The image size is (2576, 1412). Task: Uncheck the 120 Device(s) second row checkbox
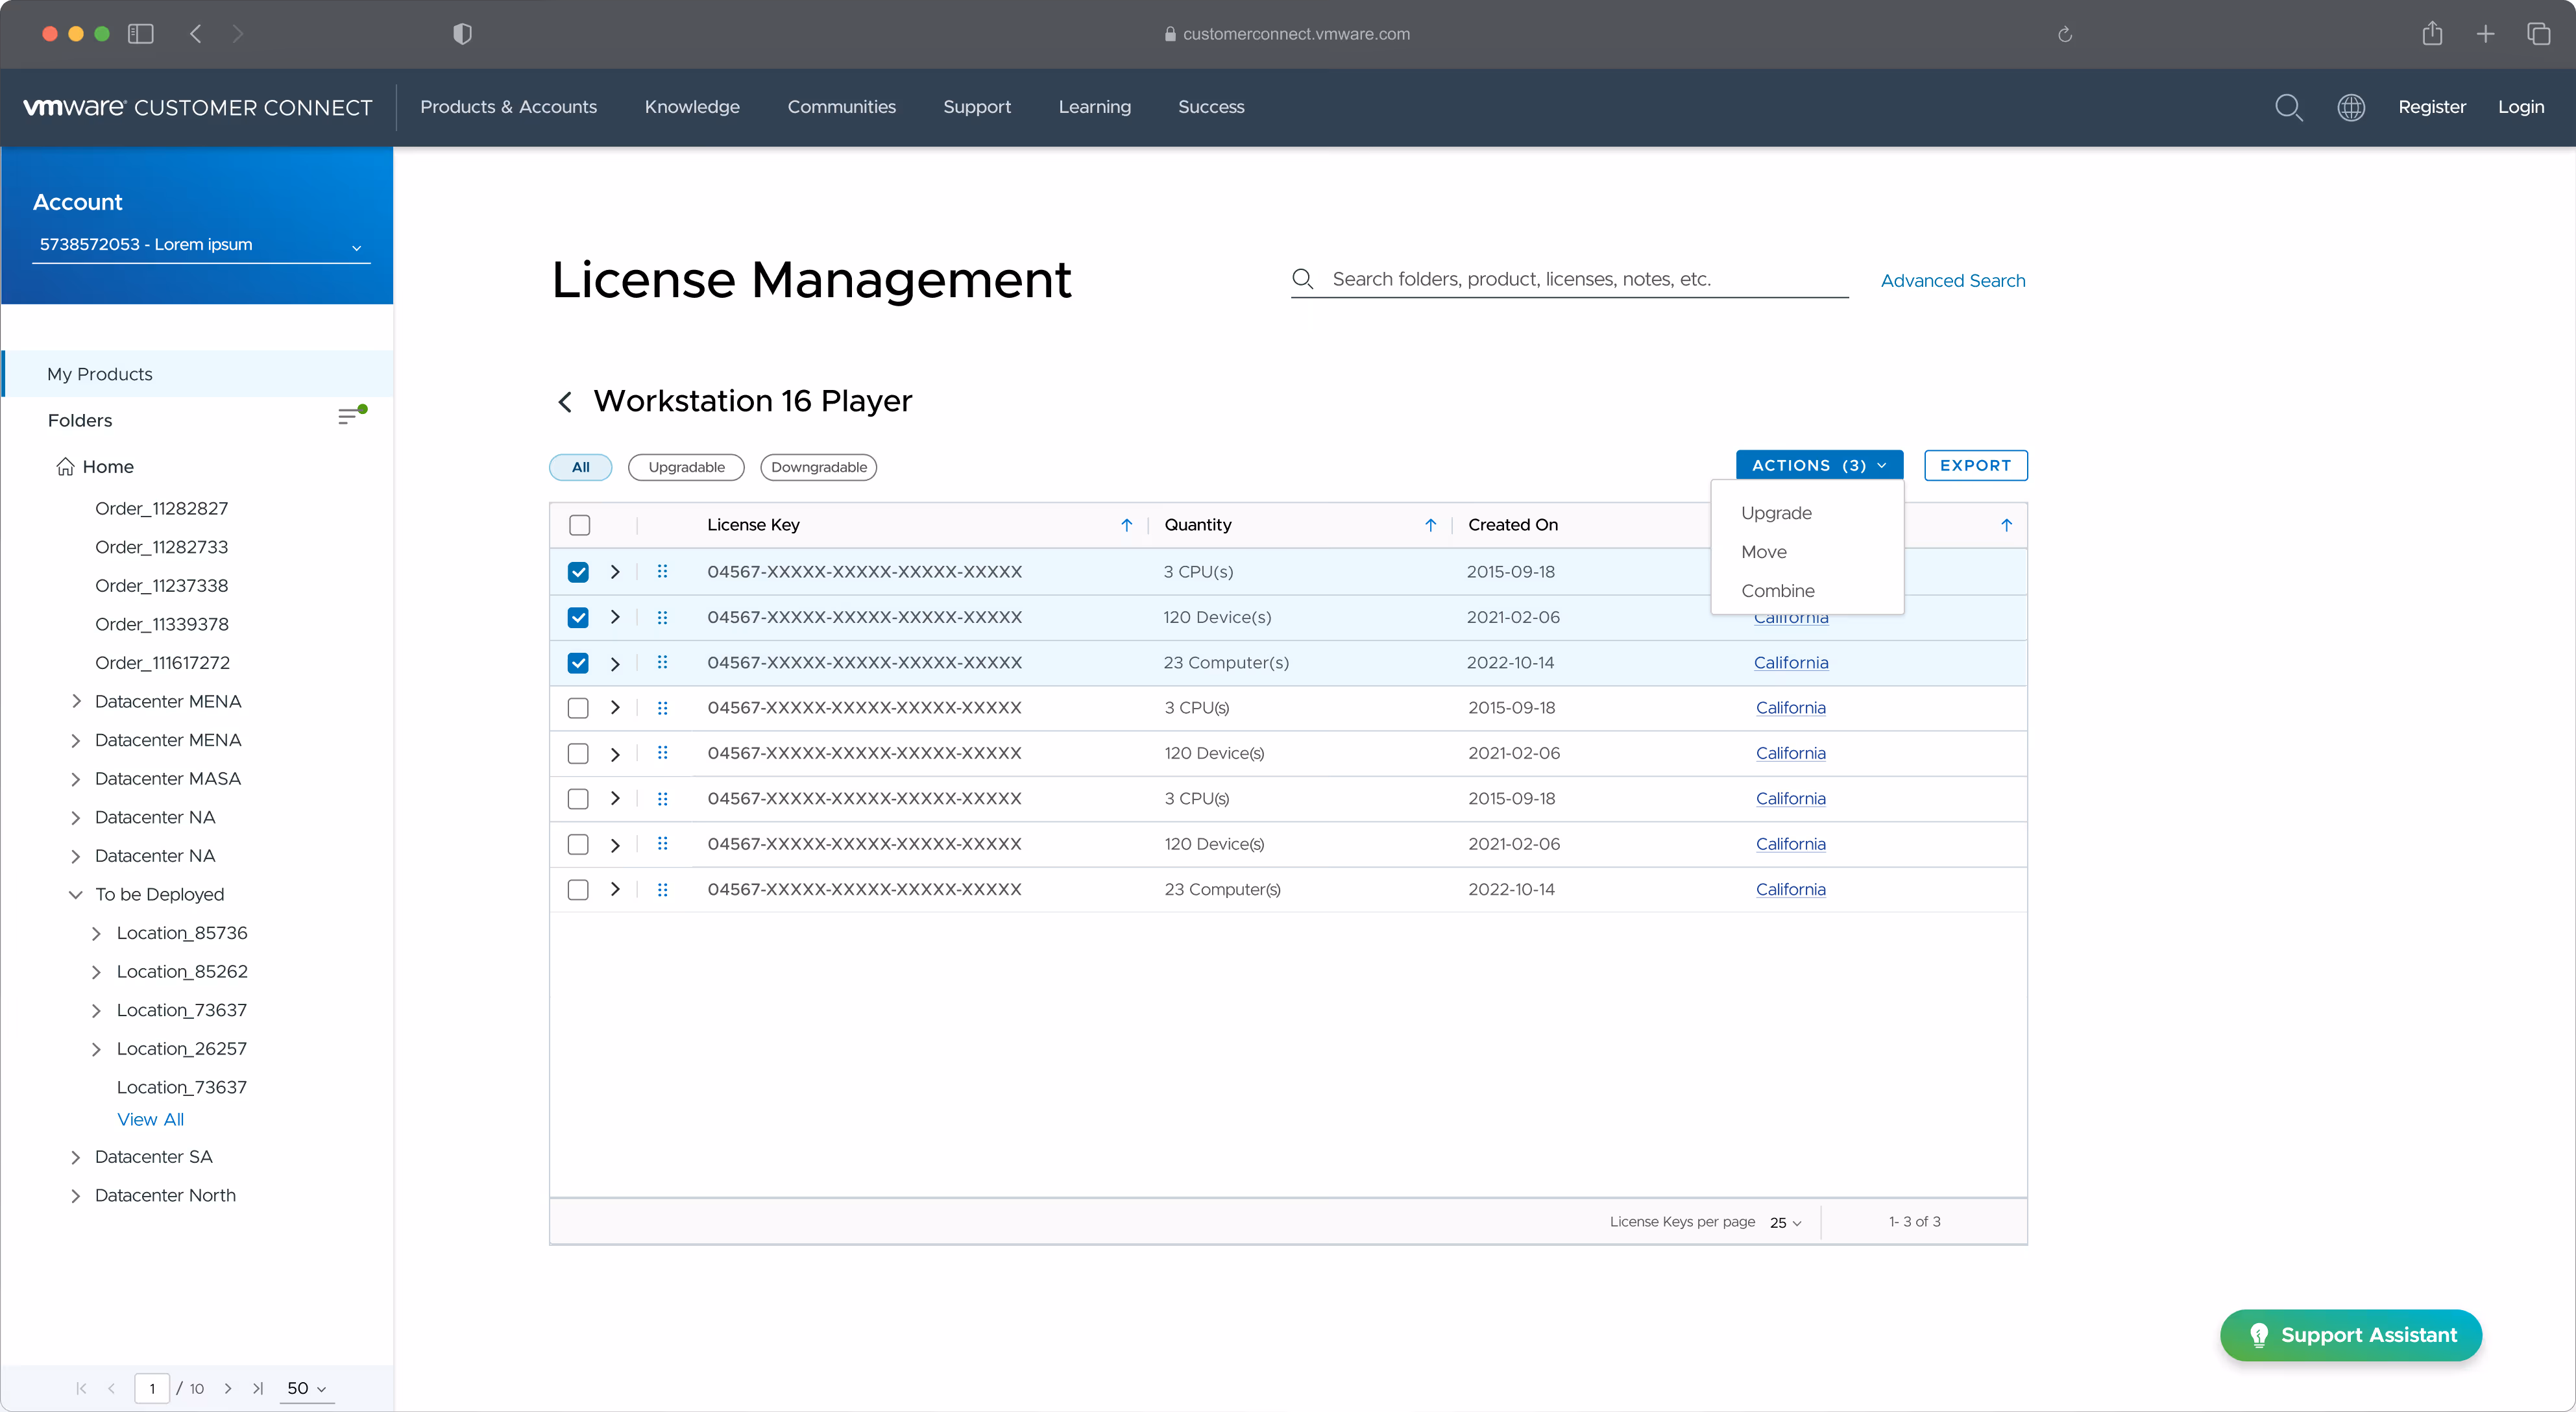pyautogui.click(x=578, y=617)
